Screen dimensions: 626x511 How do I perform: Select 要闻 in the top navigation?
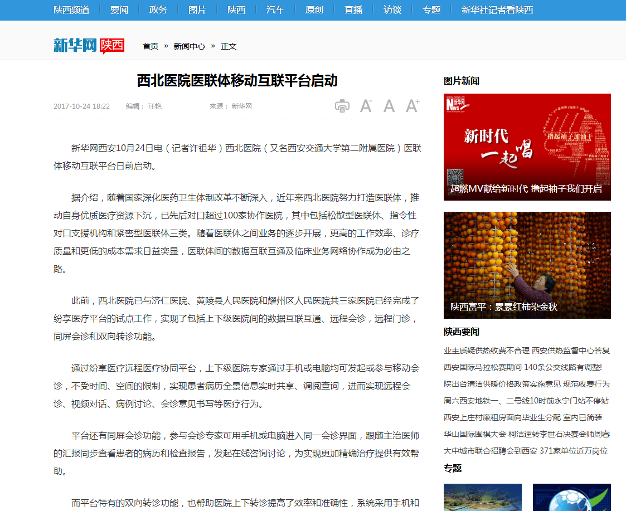pos(119,10)
